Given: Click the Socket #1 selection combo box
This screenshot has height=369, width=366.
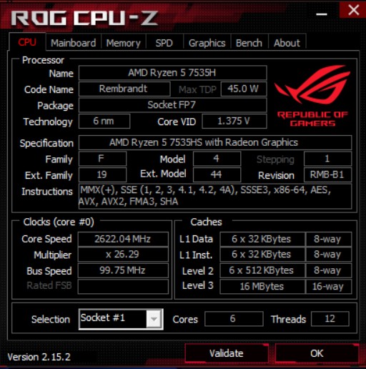Looking at the screenshot, I should (x=121, y=319).
